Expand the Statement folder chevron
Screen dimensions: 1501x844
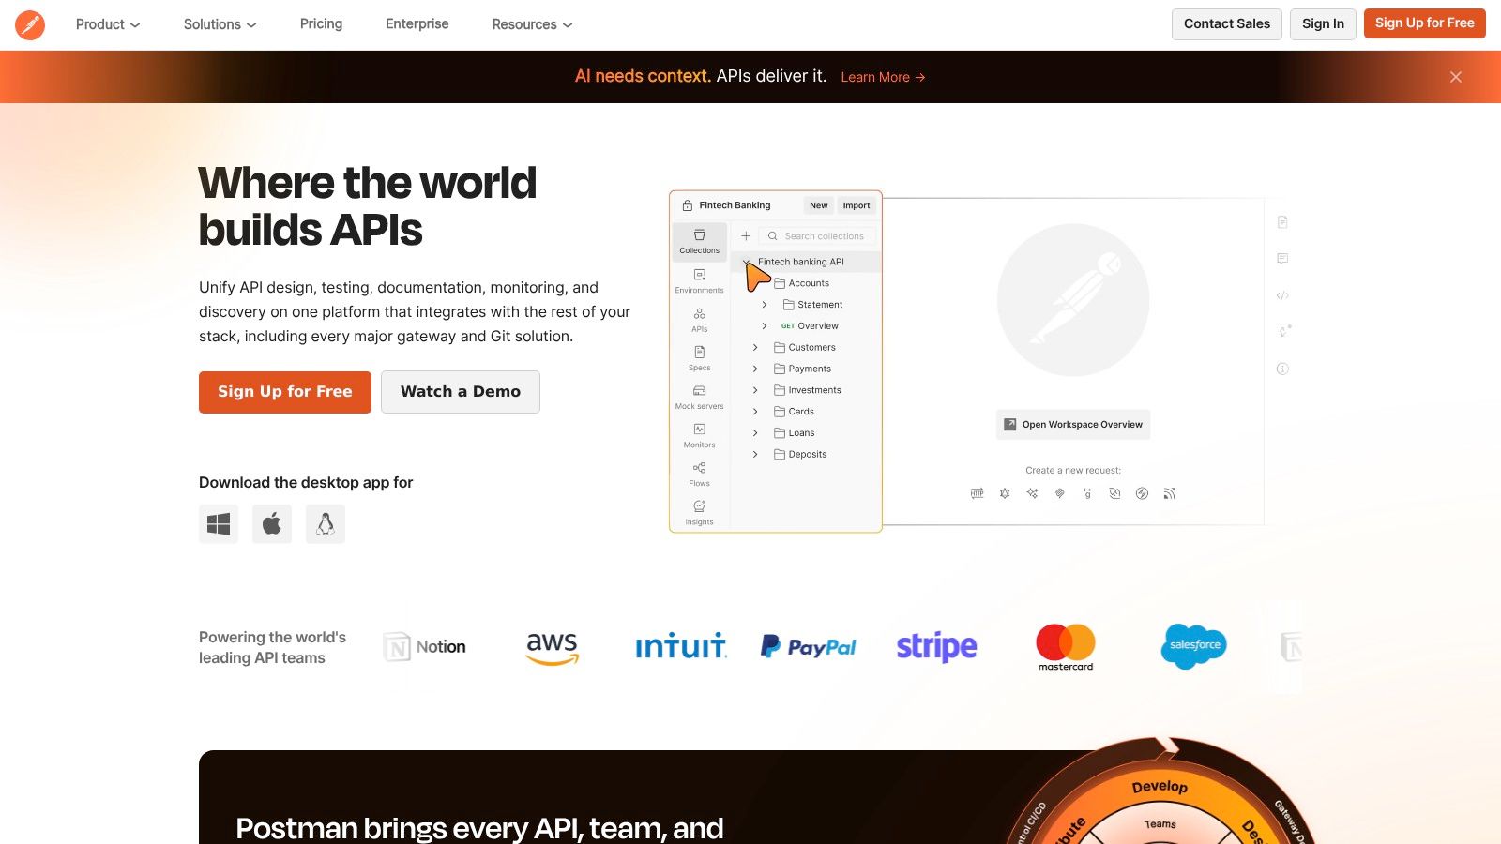point(765,305)
